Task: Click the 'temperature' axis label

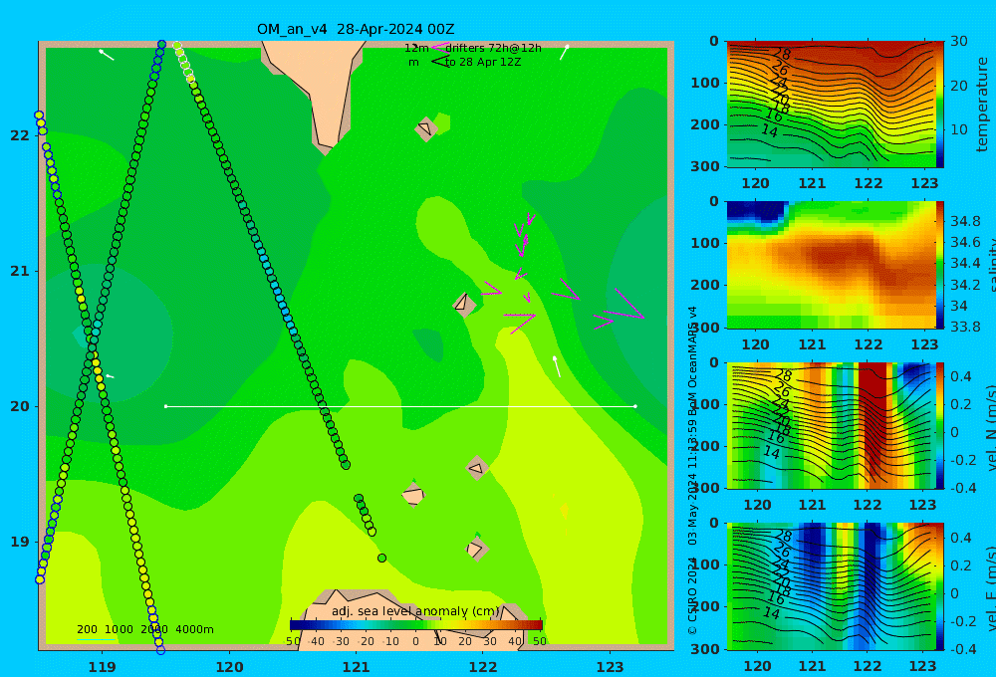Action: (x=982, y=105)
